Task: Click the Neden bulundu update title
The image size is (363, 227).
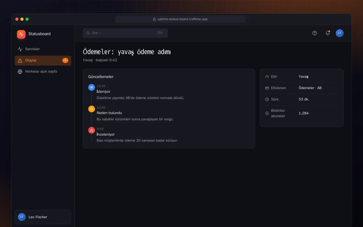Action: (109, 113)
